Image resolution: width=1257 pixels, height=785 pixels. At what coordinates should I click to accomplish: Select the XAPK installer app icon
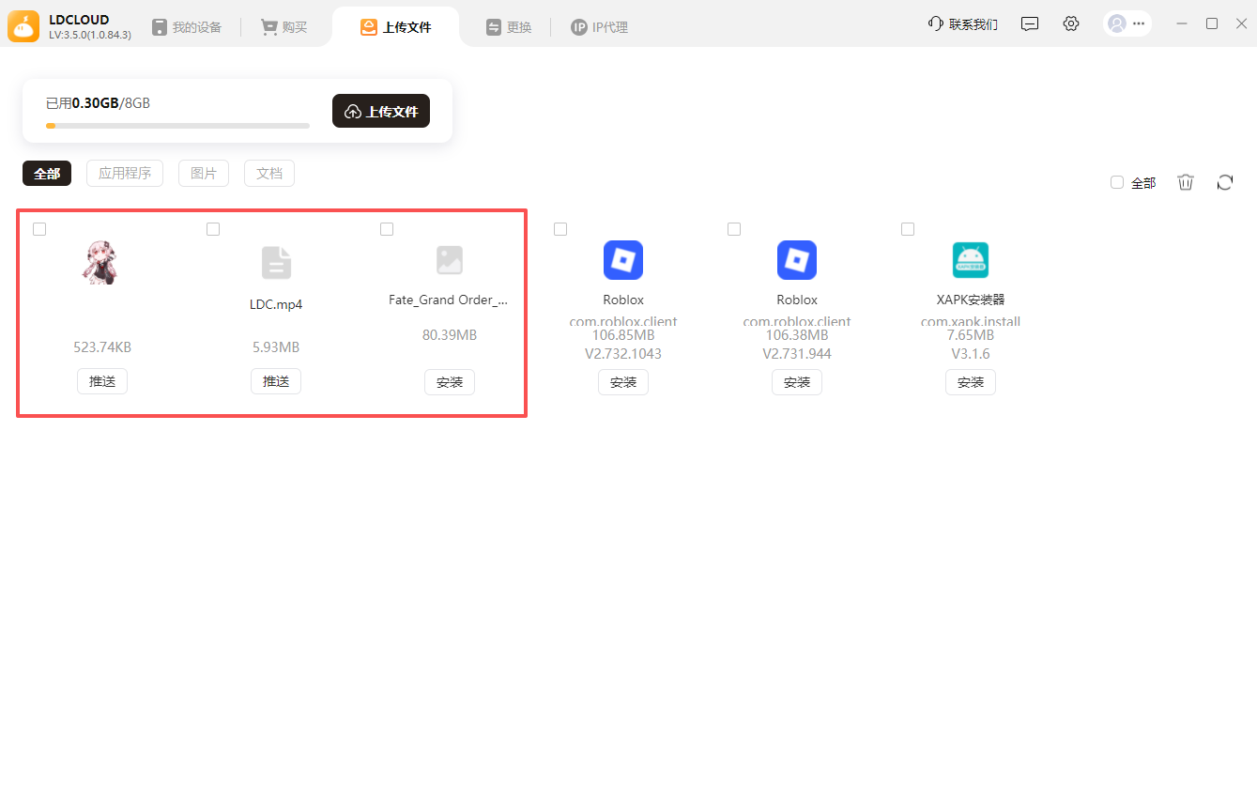coord(971,260)
